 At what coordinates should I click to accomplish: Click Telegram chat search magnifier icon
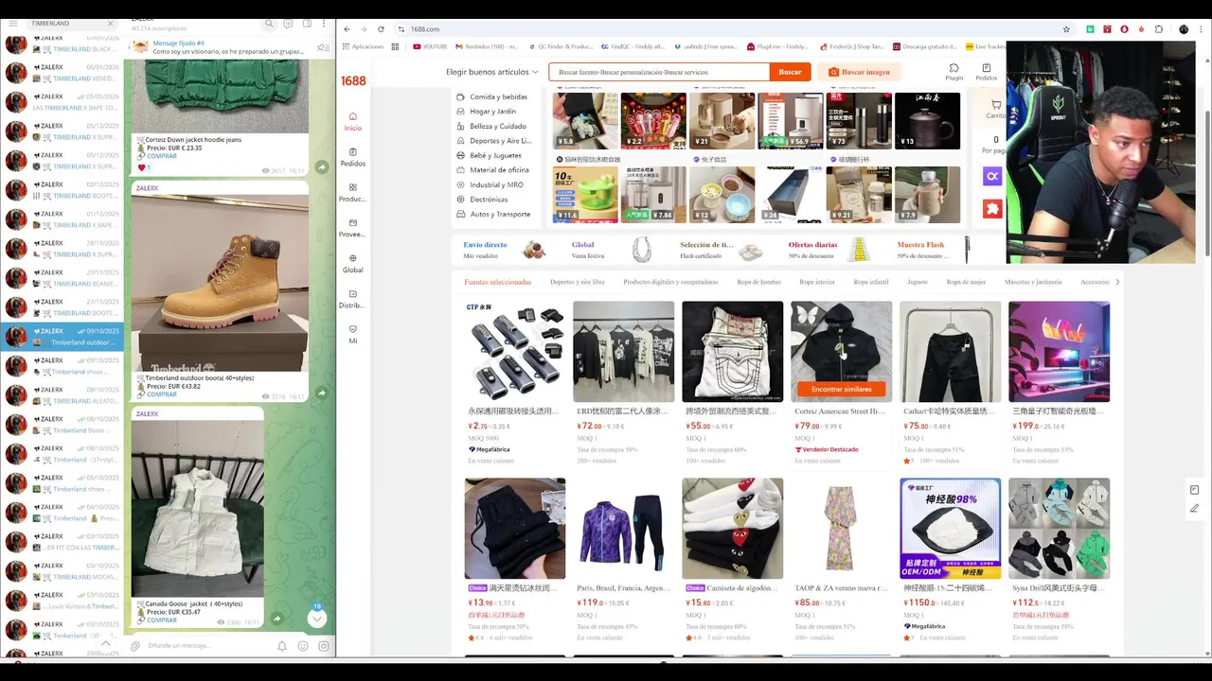click(269, 24)
